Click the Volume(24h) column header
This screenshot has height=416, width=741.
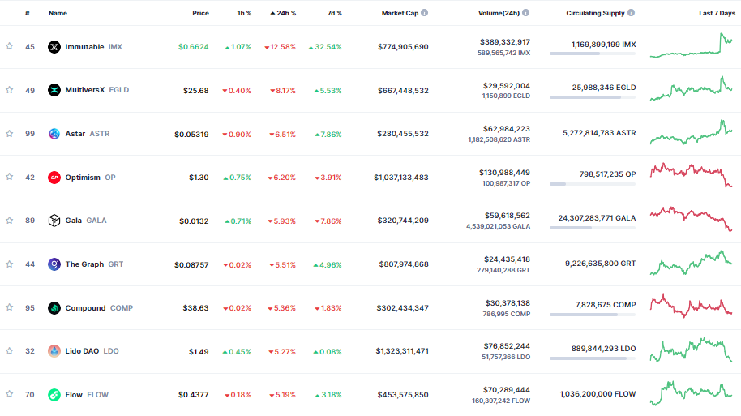499,13
